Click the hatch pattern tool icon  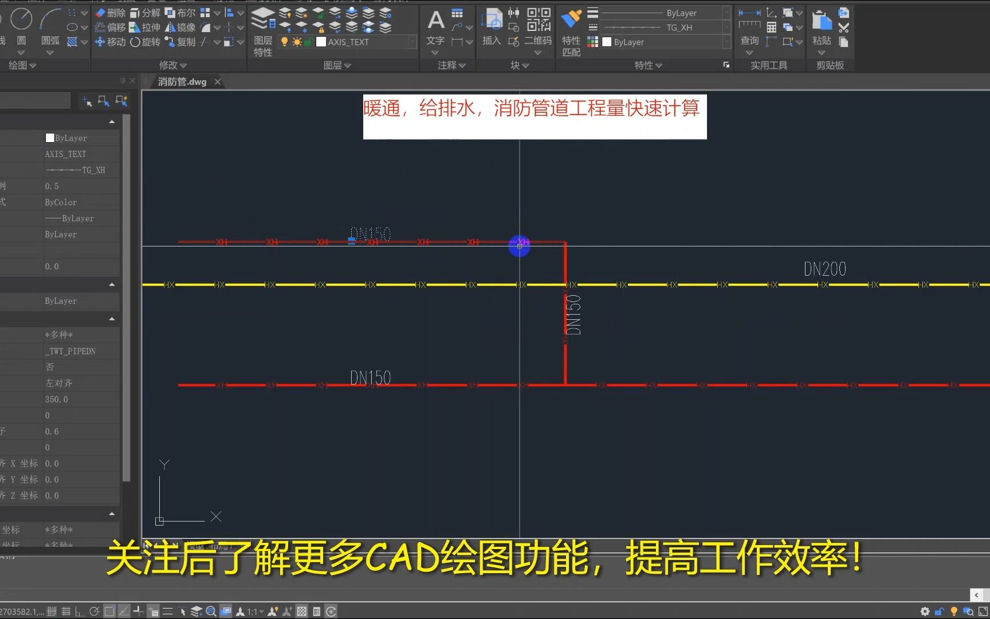72,42
